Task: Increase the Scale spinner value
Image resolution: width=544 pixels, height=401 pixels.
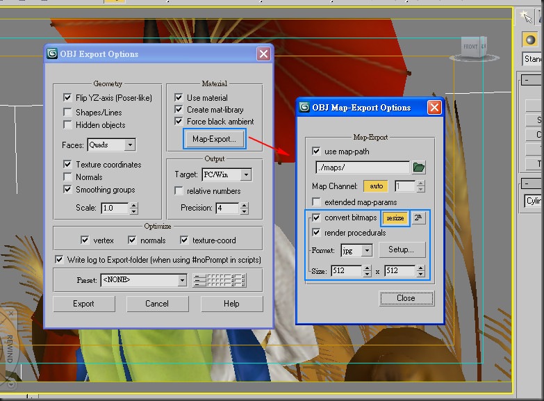Action: [x=134, y=205]
